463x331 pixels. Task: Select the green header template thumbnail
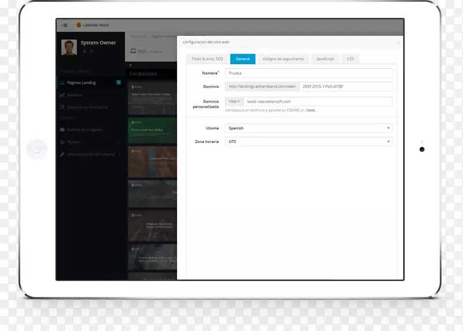click(151, 129)
